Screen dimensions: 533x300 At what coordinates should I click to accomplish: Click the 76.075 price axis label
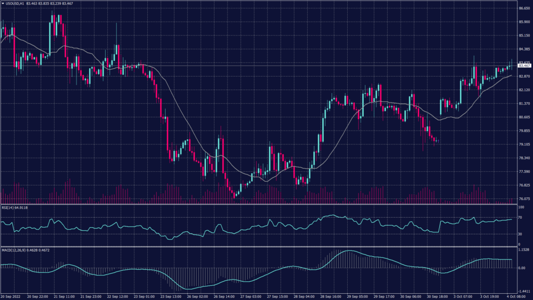point(524,198)
